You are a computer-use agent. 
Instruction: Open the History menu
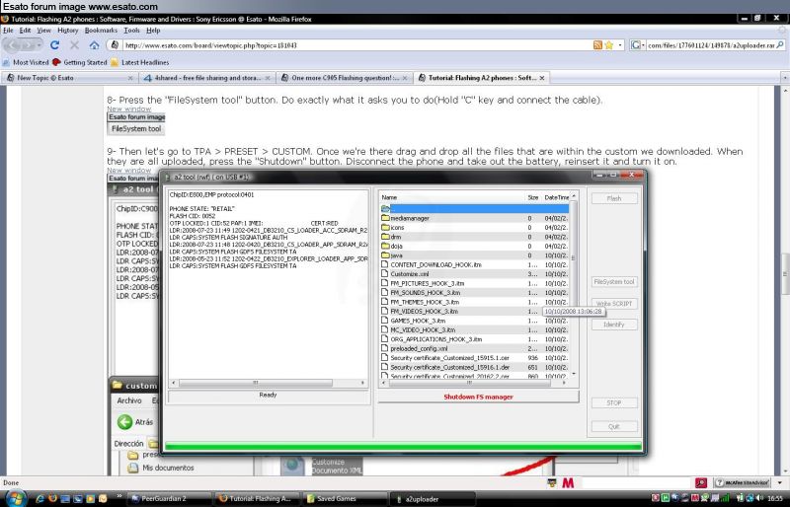tap(67, 31)
